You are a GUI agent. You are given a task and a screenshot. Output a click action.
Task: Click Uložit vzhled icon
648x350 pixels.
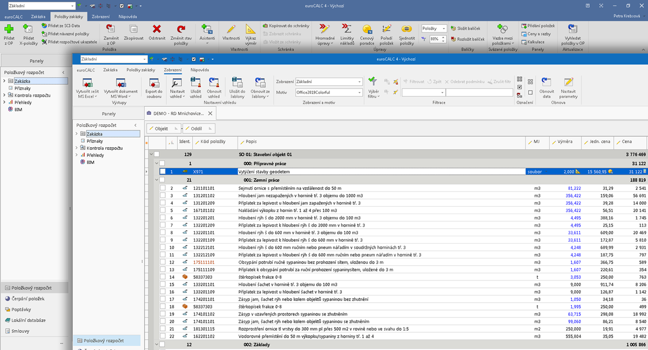(x=195, y=83)
